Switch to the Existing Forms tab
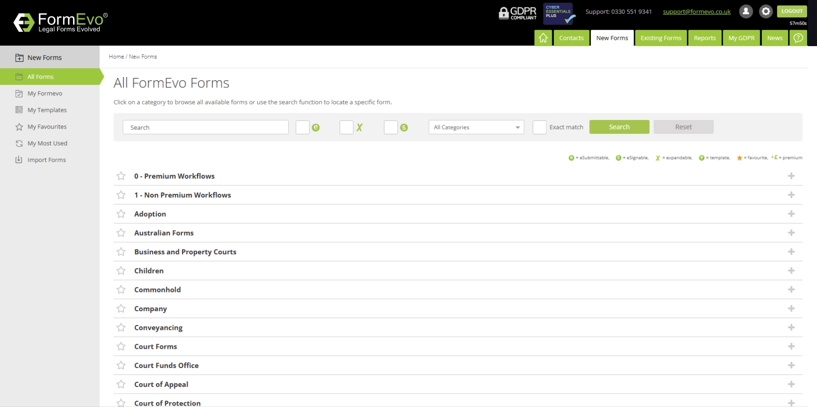This screenshot has height=407, width=817. pos(661,38)
